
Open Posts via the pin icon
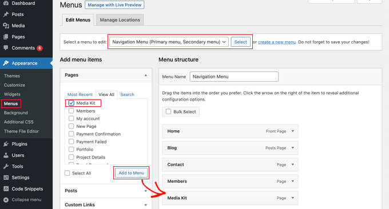[6, 14]
